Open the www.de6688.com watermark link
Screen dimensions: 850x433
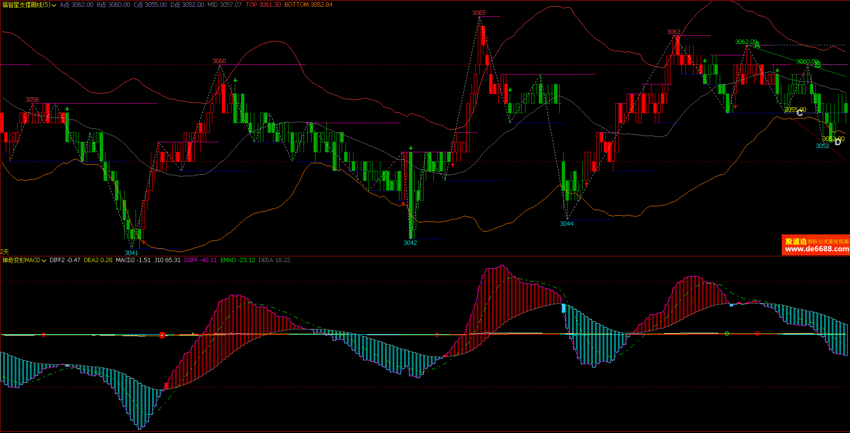[817, 249]
